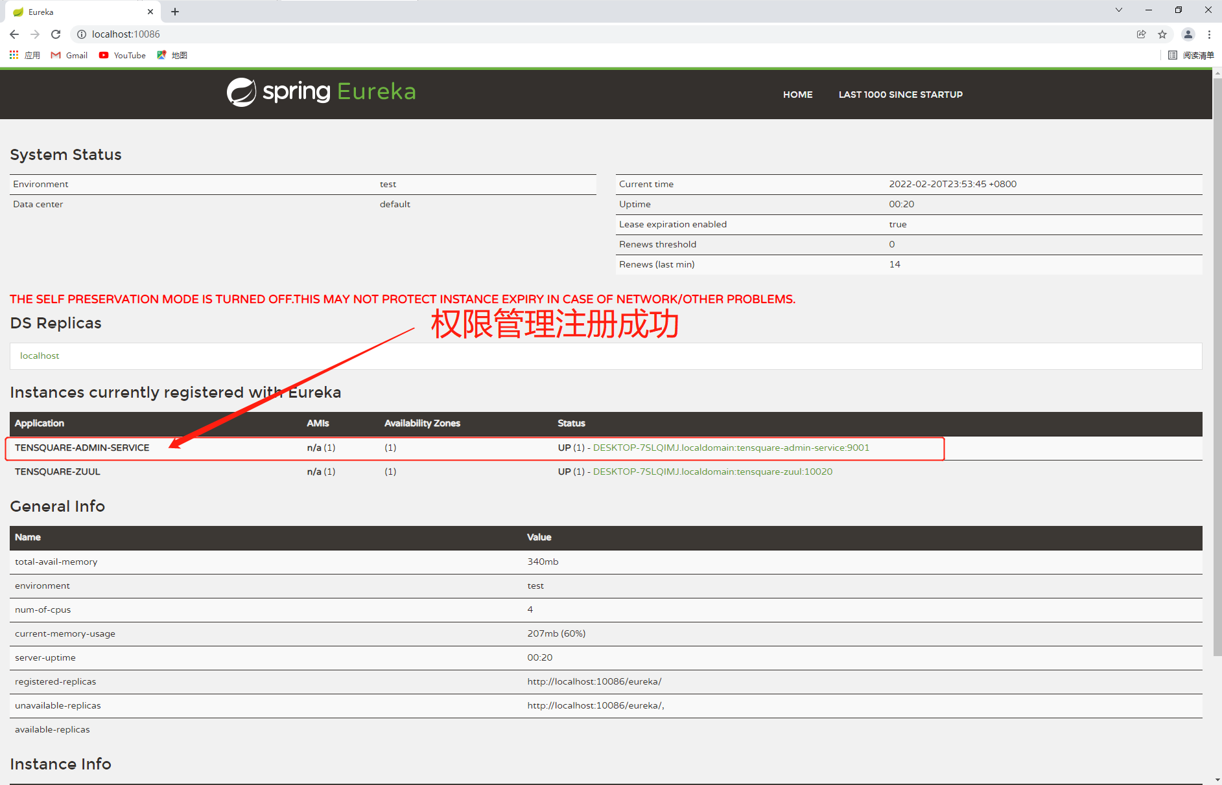Click the Uptime value 00:20 in System Status

click(x=901, y=204)
